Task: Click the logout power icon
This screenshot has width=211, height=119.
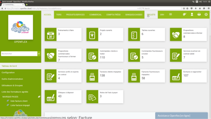Action: (x=206, y=14)
